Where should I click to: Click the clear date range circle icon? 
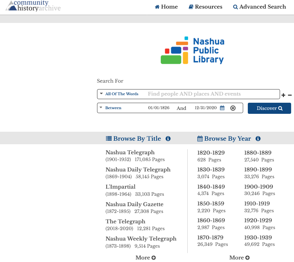(233, 108)
